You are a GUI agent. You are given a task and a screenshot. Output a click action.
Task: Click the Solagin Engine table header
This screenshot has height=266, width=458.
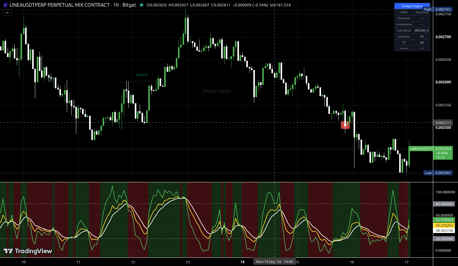(x=412, y=6)
